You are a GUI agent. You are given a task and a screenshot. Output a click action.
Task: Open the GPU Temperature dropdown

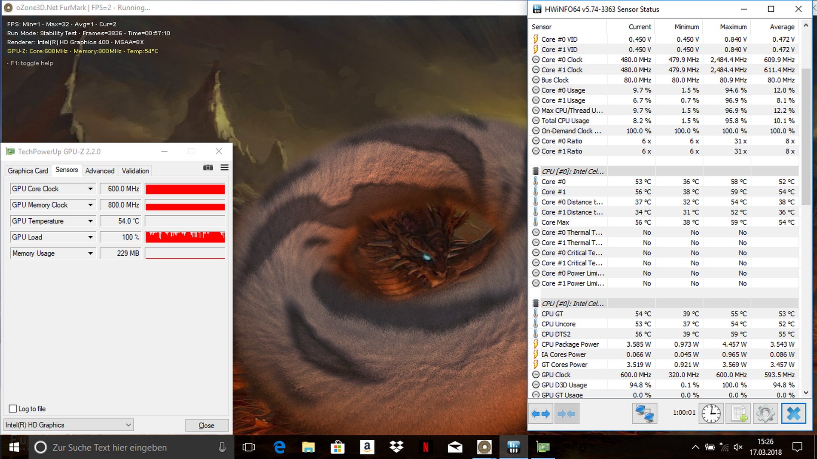(x=90, y=221)
